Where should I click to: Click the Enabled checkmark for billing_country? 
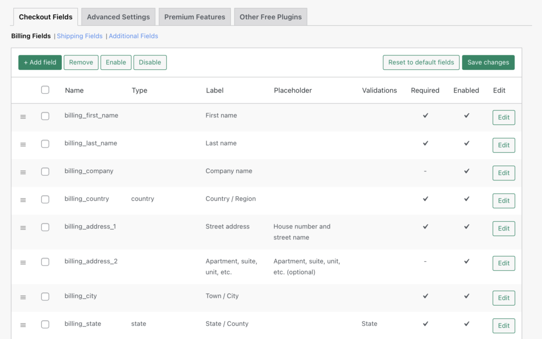(x=467, y=198)
